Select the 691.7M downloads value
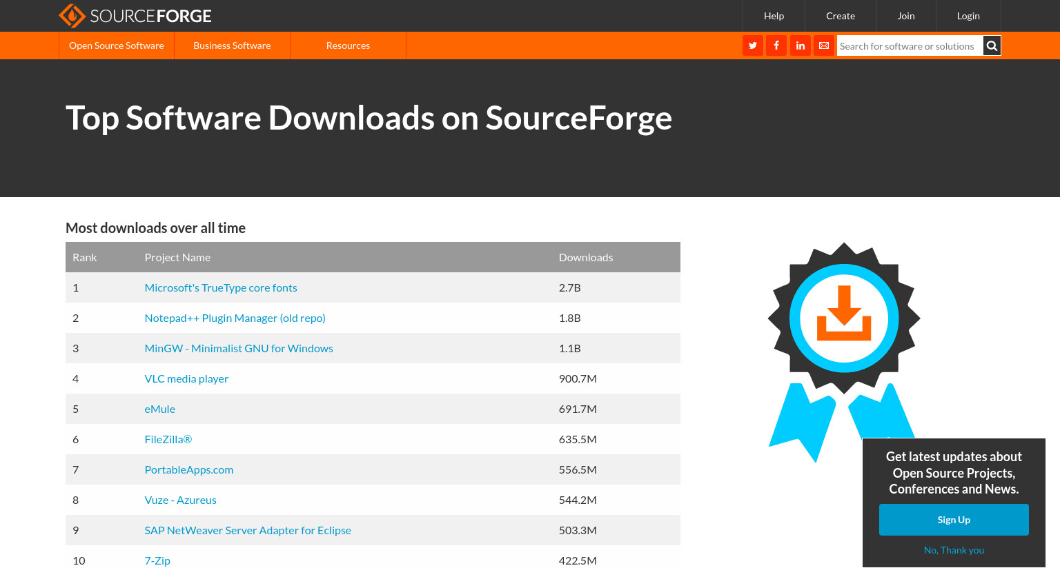 point(578,409)
